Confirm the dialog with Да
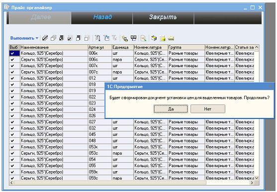 pyautogui.click(x=171, y=109)
